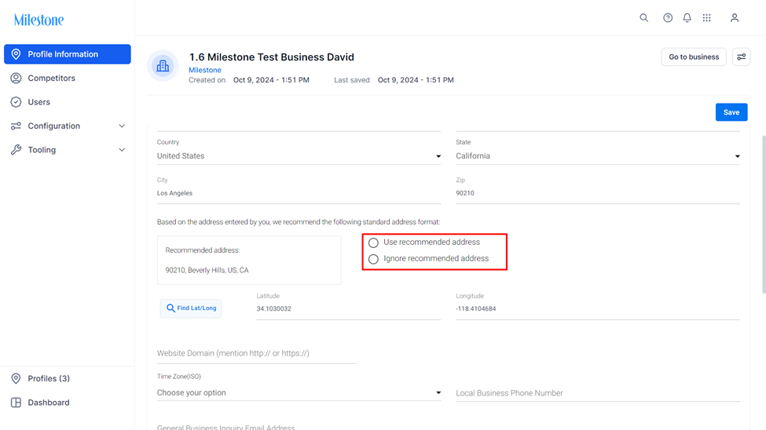Click the Zip input field

pyautogui.click(x=597, y=194)
